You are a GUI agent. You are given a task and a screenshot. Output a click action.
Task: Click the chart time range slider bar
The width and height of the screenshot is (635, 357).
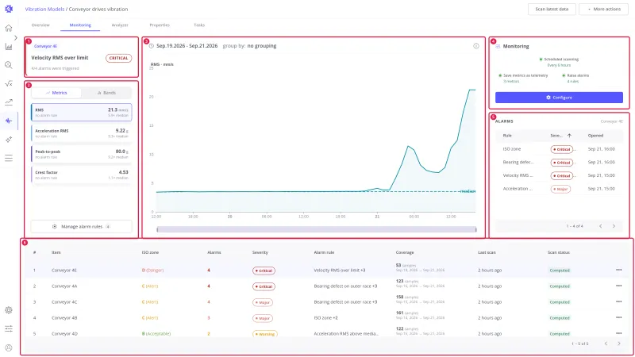coord(316,229)
